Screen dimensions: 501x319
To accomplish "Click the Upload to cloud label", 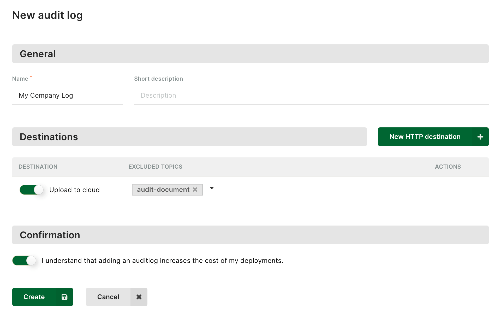I will click(74, 190).
